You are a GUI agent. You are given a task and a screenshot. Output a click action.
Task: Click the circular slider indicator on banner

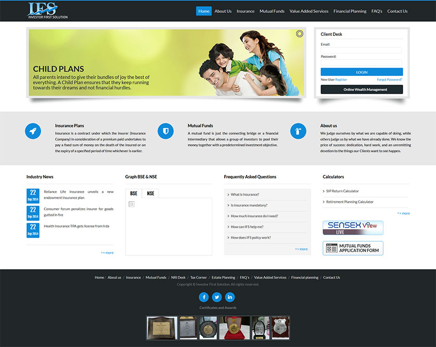[300, 34]
